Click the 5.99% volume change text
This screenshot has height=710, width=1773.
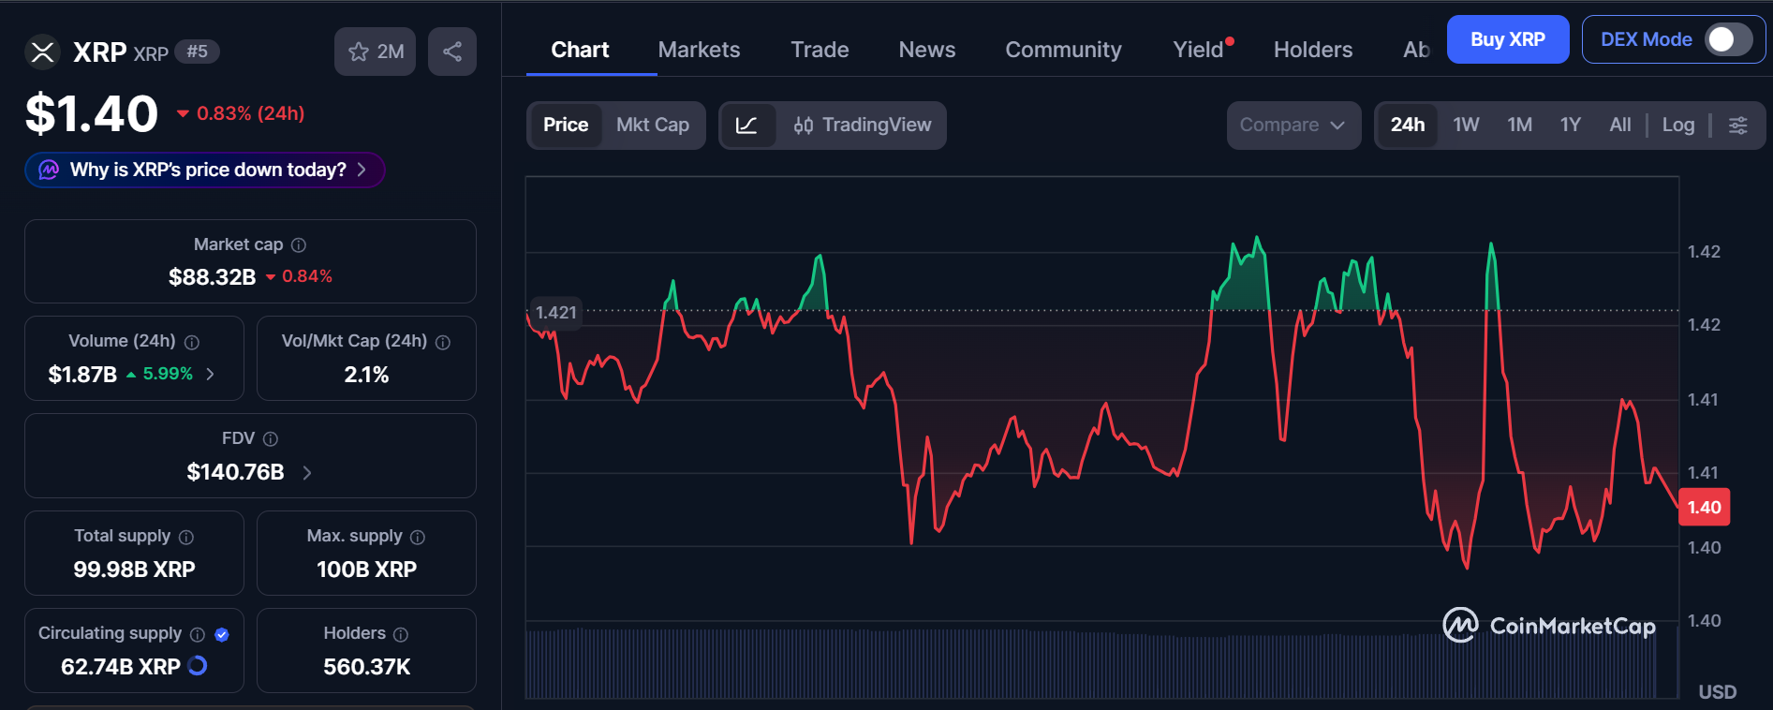point(168,374)
